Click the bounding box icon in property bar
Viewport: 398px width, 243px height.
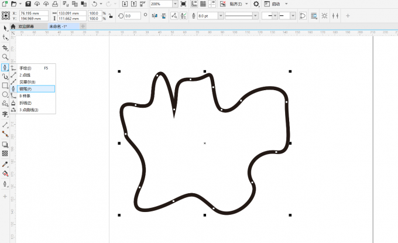click(324, 16)
